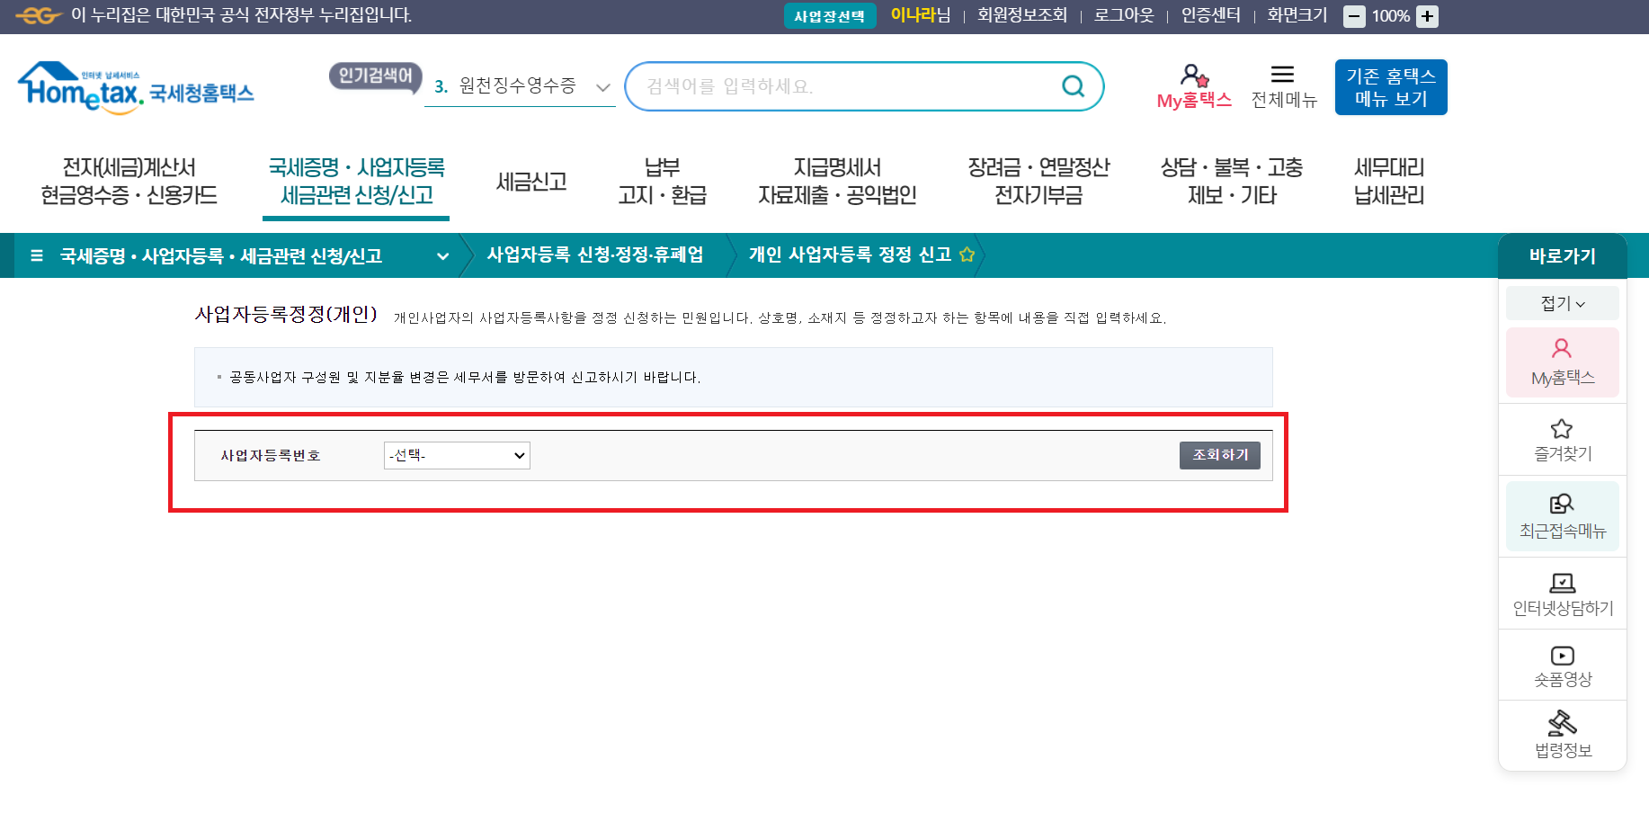Expand 국세증명·사업자등록 breadcrumb dropdown
Image resolution: width=1649 pixels, height=840 pixels.
click(442, 255)
